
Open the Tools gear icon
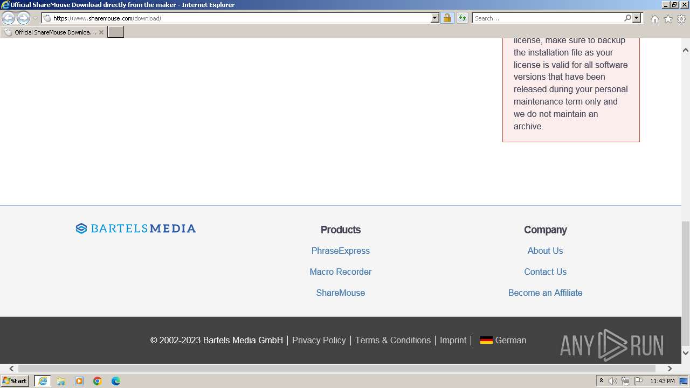[681, 19]
